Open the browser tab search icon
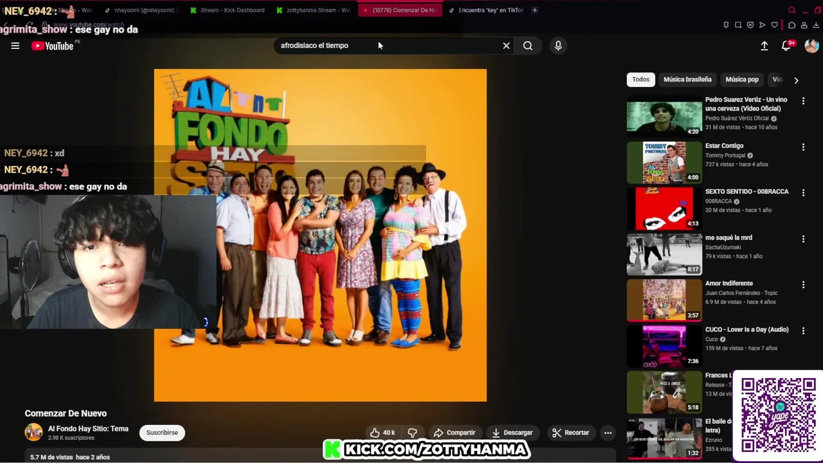The height and width of the screenshot is (463, 823). click(792, 10)
